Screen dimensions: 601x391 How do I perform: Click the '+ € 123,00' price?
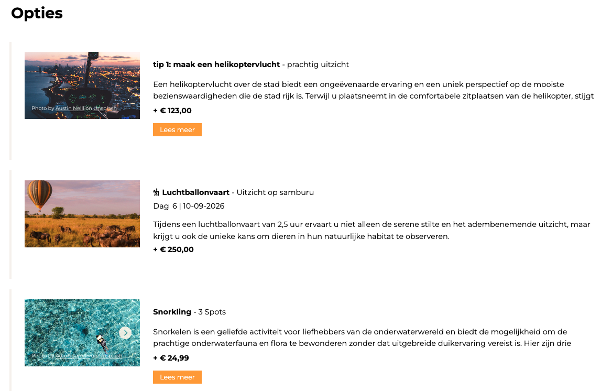(172, 111)
